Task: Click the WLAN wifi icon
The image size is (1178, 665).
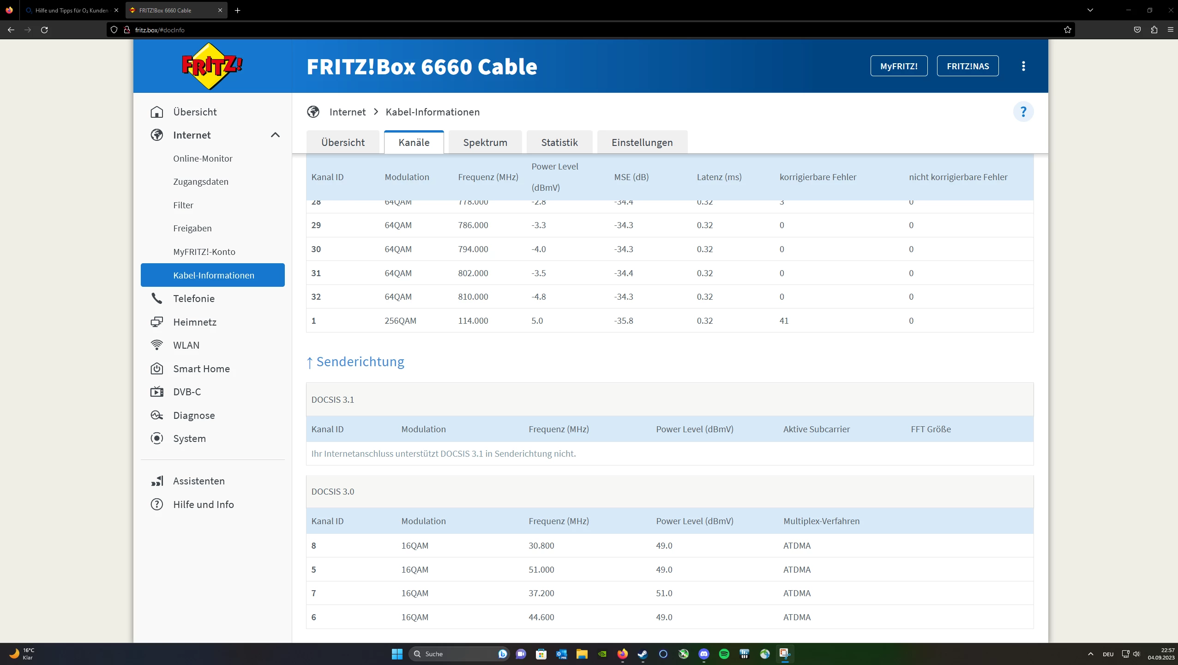Action: coord(157,345)
